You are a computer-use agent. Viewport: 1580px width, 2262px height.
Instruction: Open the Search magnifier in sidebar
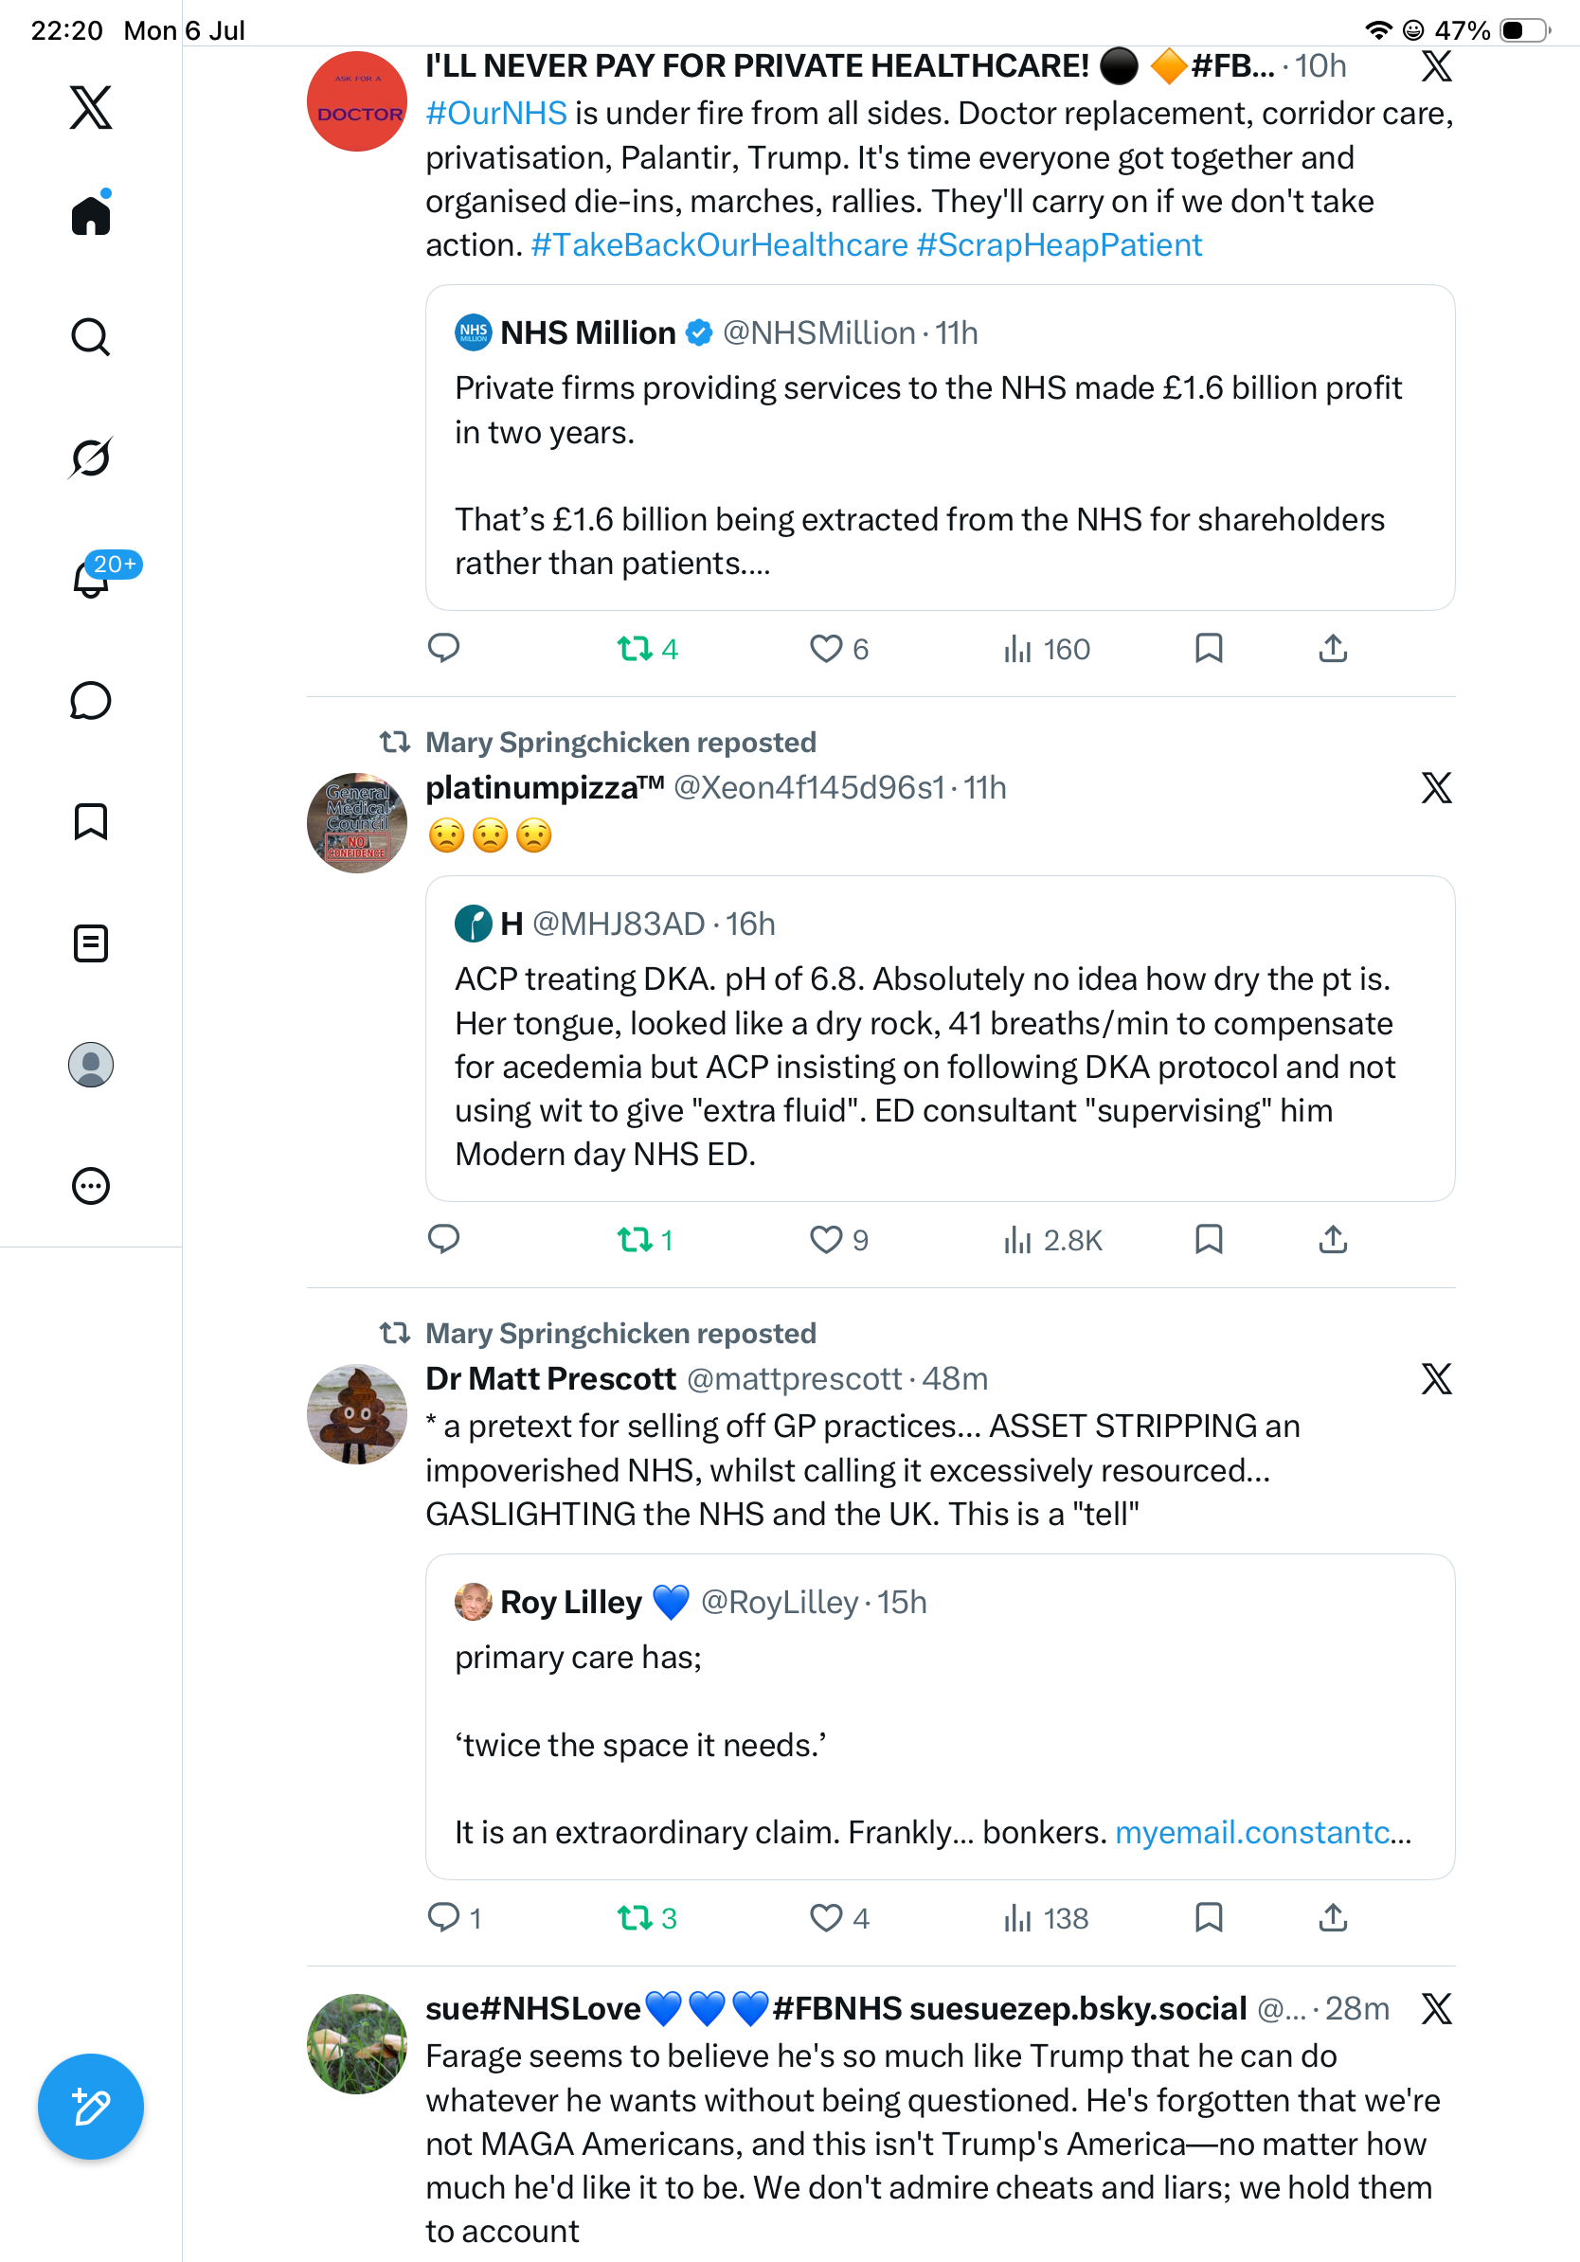(x=91, y=336)
